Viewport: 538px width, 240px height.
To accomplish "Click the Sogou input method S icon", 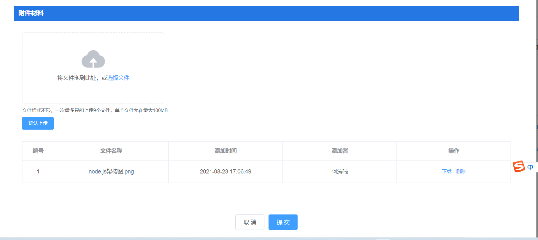I will [519, 167].
